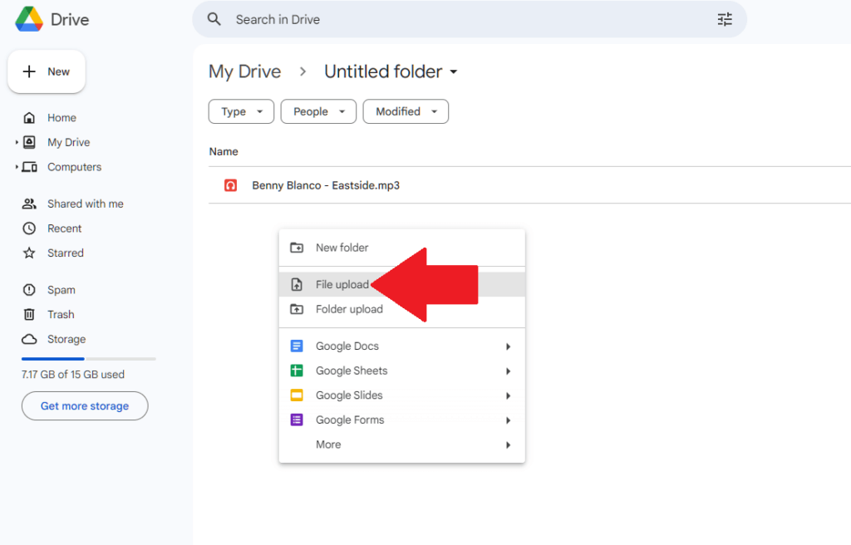Image resolution: width=851 pixels, height=545 pixels.
Task: Open Starred label in the sidebar
Action: 65,253
